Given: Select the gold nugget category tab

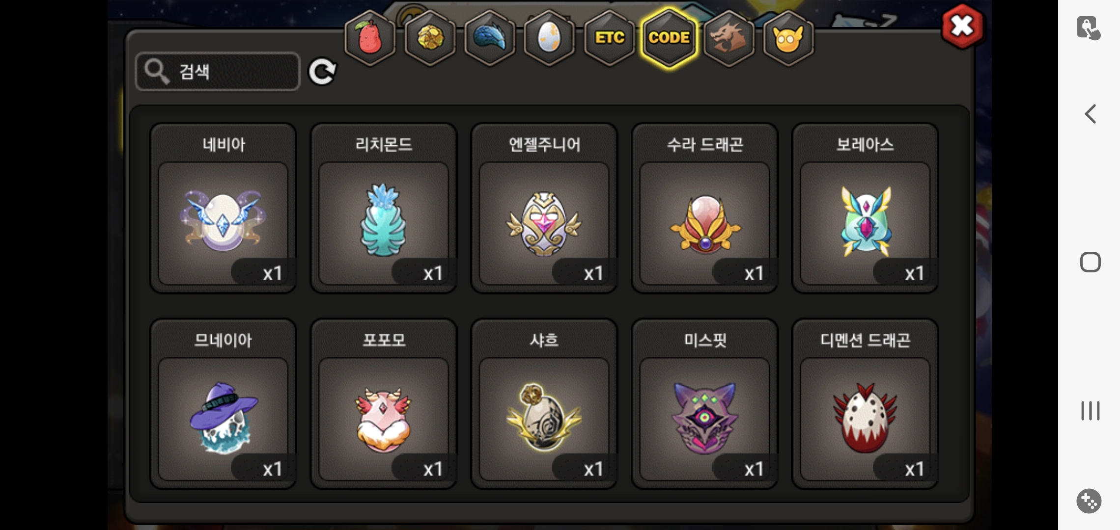Looking at the screenshot, I should (430, 38).
